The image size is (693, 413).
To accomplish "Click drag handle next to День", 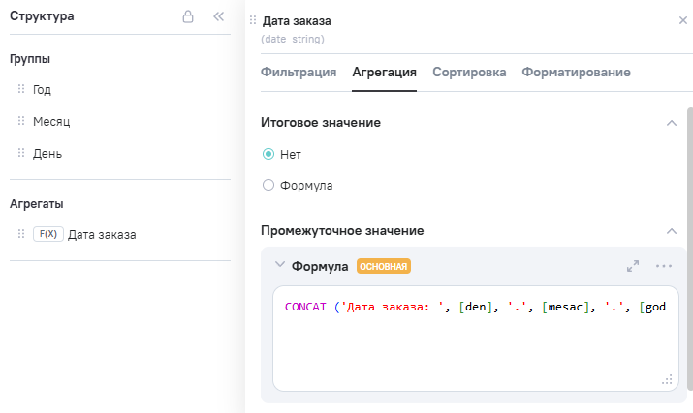I will click(x=21, y=153).
